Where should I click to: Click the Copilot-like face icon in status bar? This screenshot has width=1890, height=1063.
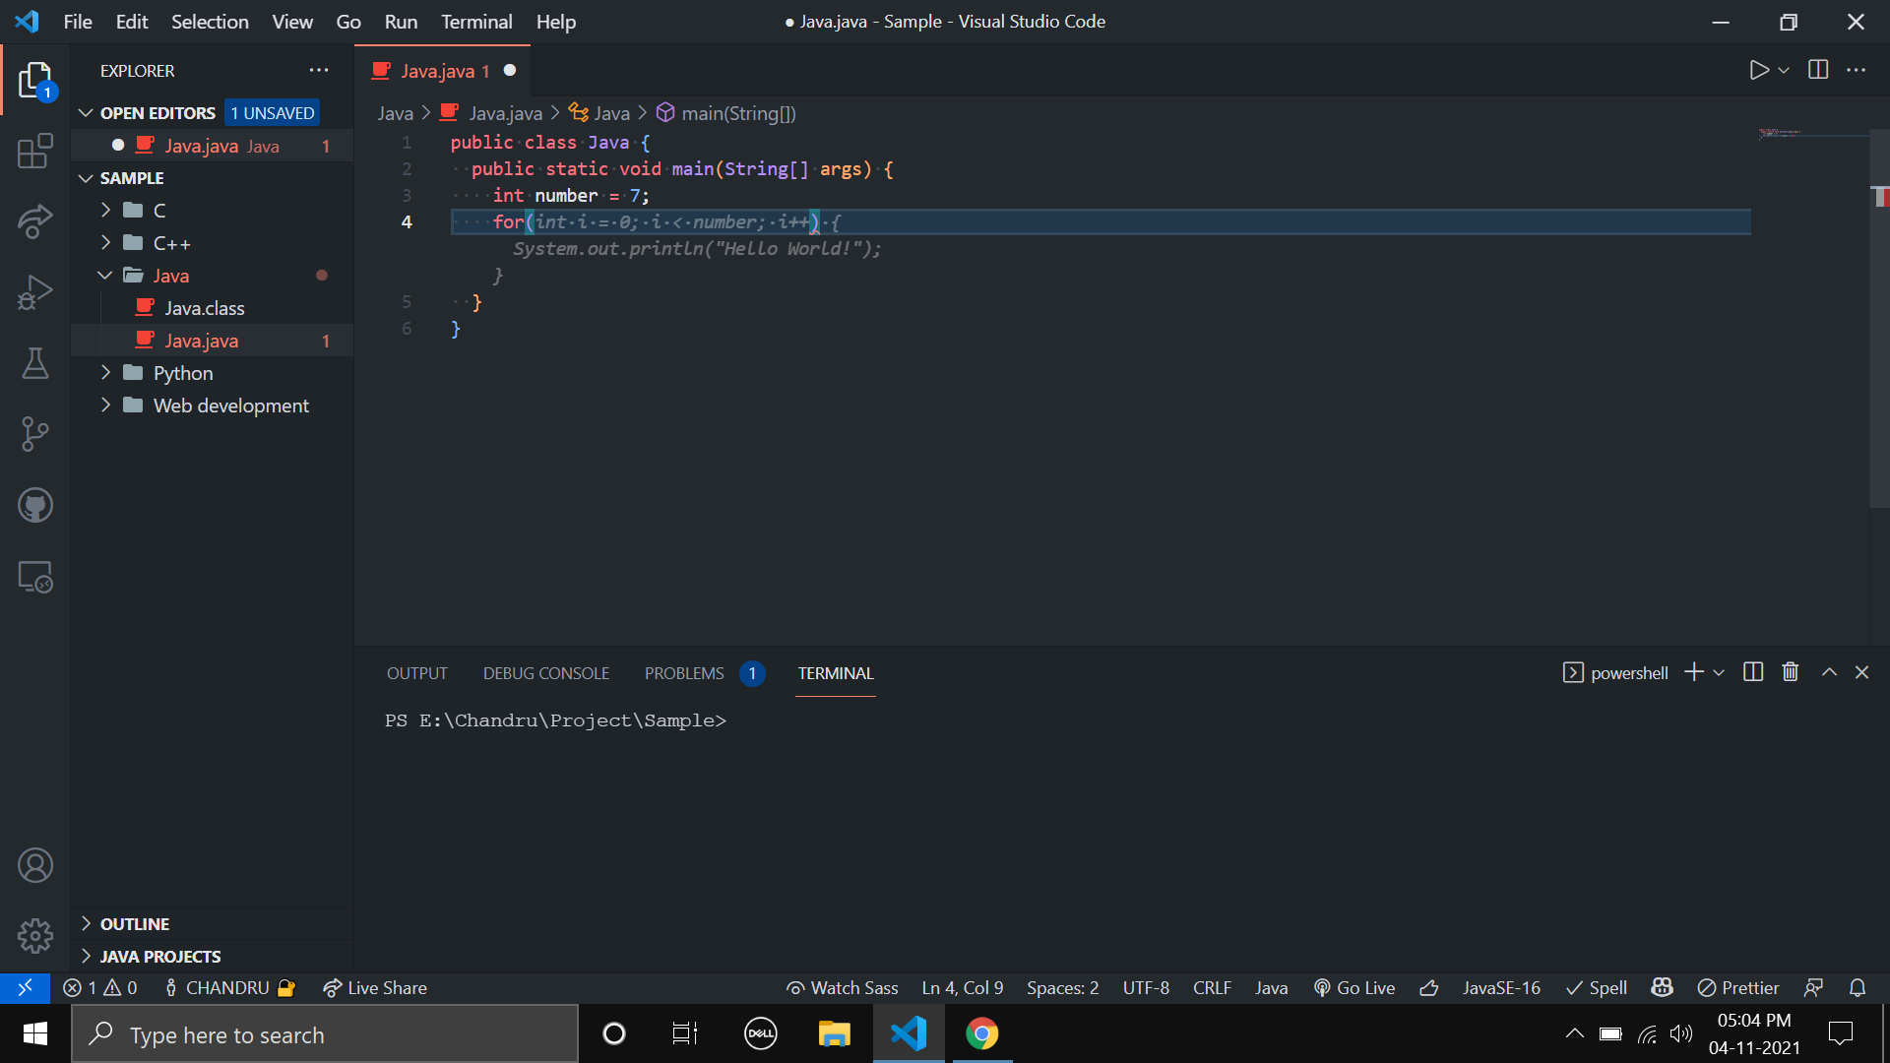coord(1663,987)
